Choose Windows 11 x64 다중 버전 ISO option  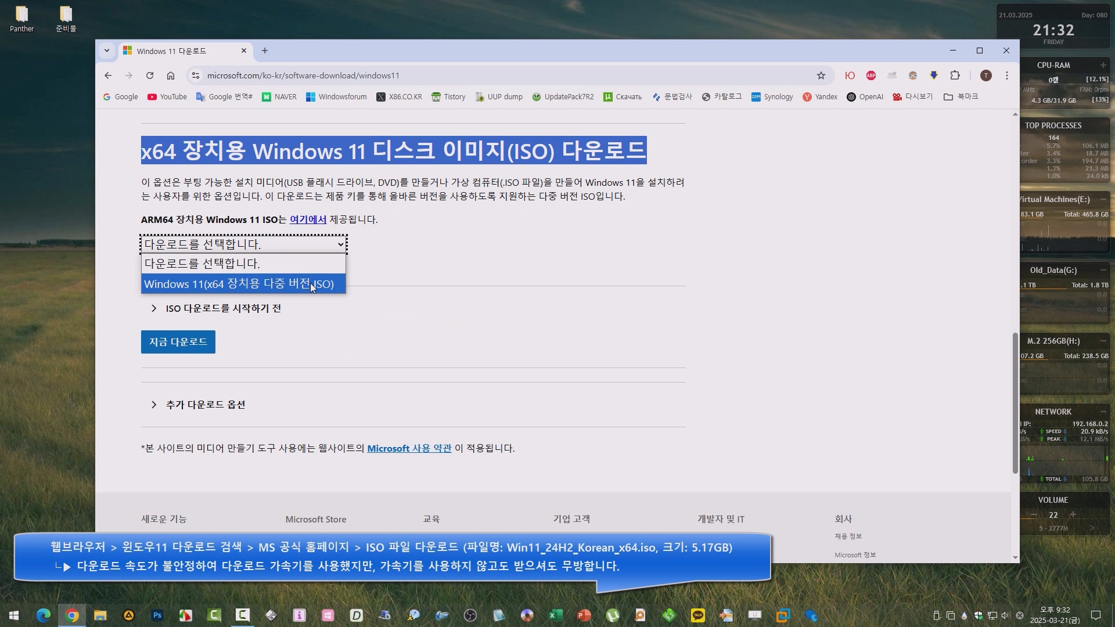point(243,284)
